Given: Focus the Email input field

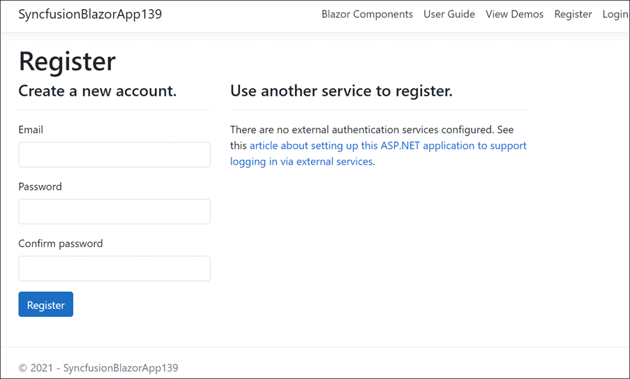Looking at the screenshot, I should click(114, 155).
